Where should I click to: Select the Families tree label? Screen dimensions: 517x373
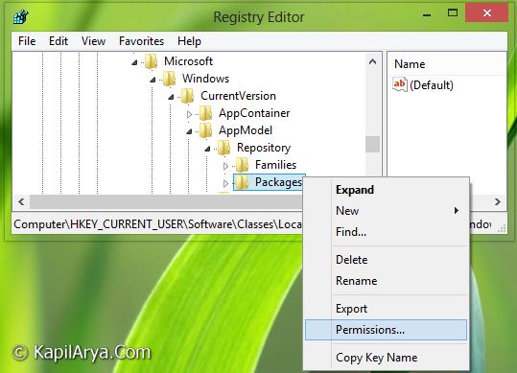tap(275, 165)
